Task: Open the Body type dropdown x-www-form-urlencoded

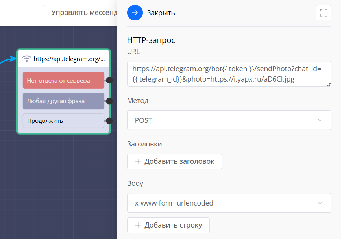Action: pos(229,203)
